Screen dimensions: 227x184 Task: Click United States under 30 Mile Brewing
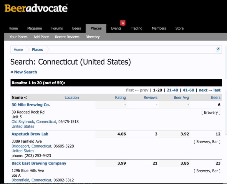click(x=23, y=126)
